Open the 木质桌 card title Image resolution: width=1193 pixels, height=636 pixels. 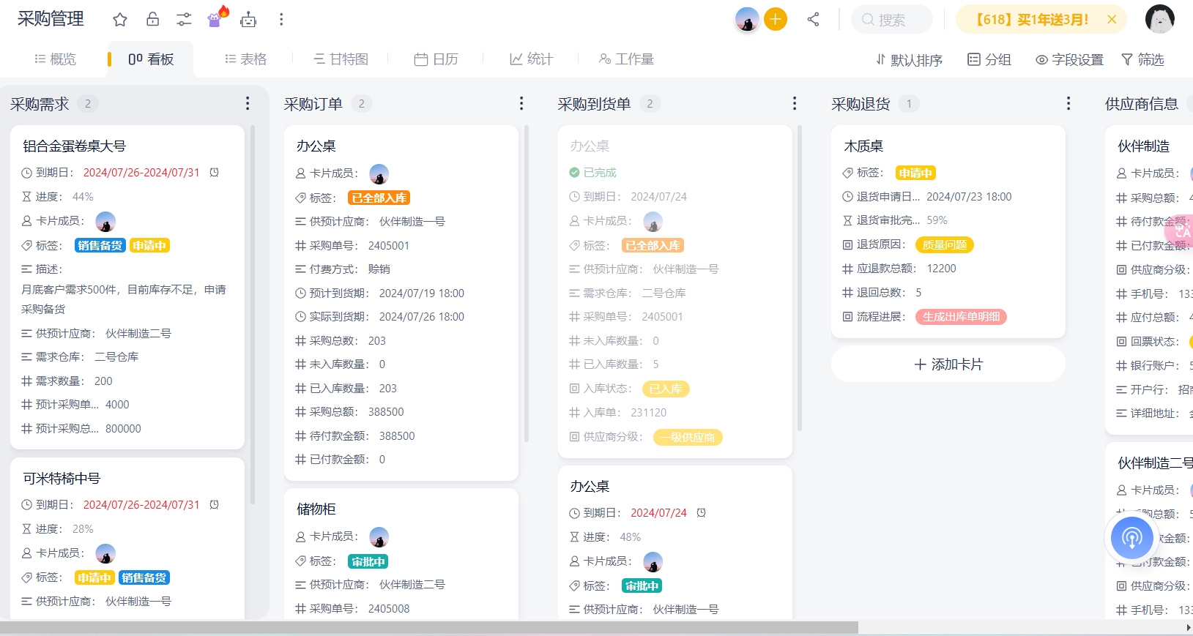click(x=864, y=146)
